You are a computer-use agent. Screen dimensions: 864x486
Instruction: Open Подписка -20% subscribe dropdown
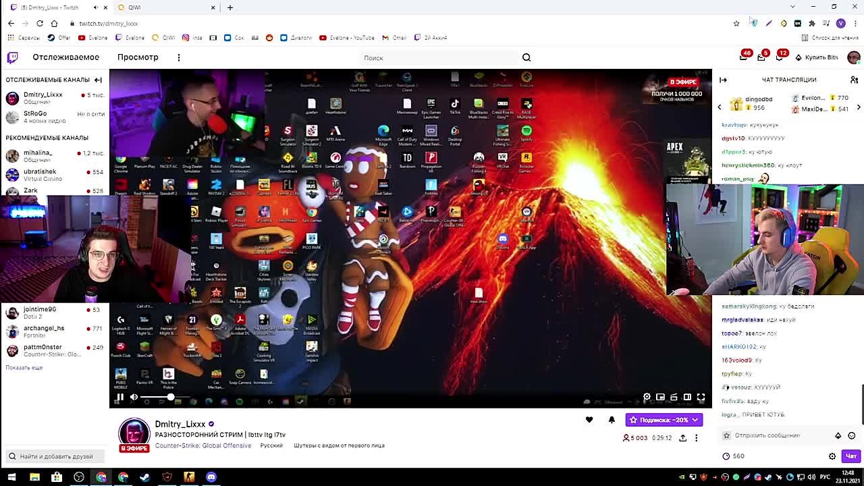[664, 420]
